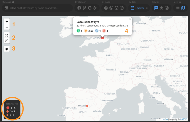The width and height of the screenshot is (190, 122).
Task: Open the Leaflet attribution link
Action: coord(165,119)
